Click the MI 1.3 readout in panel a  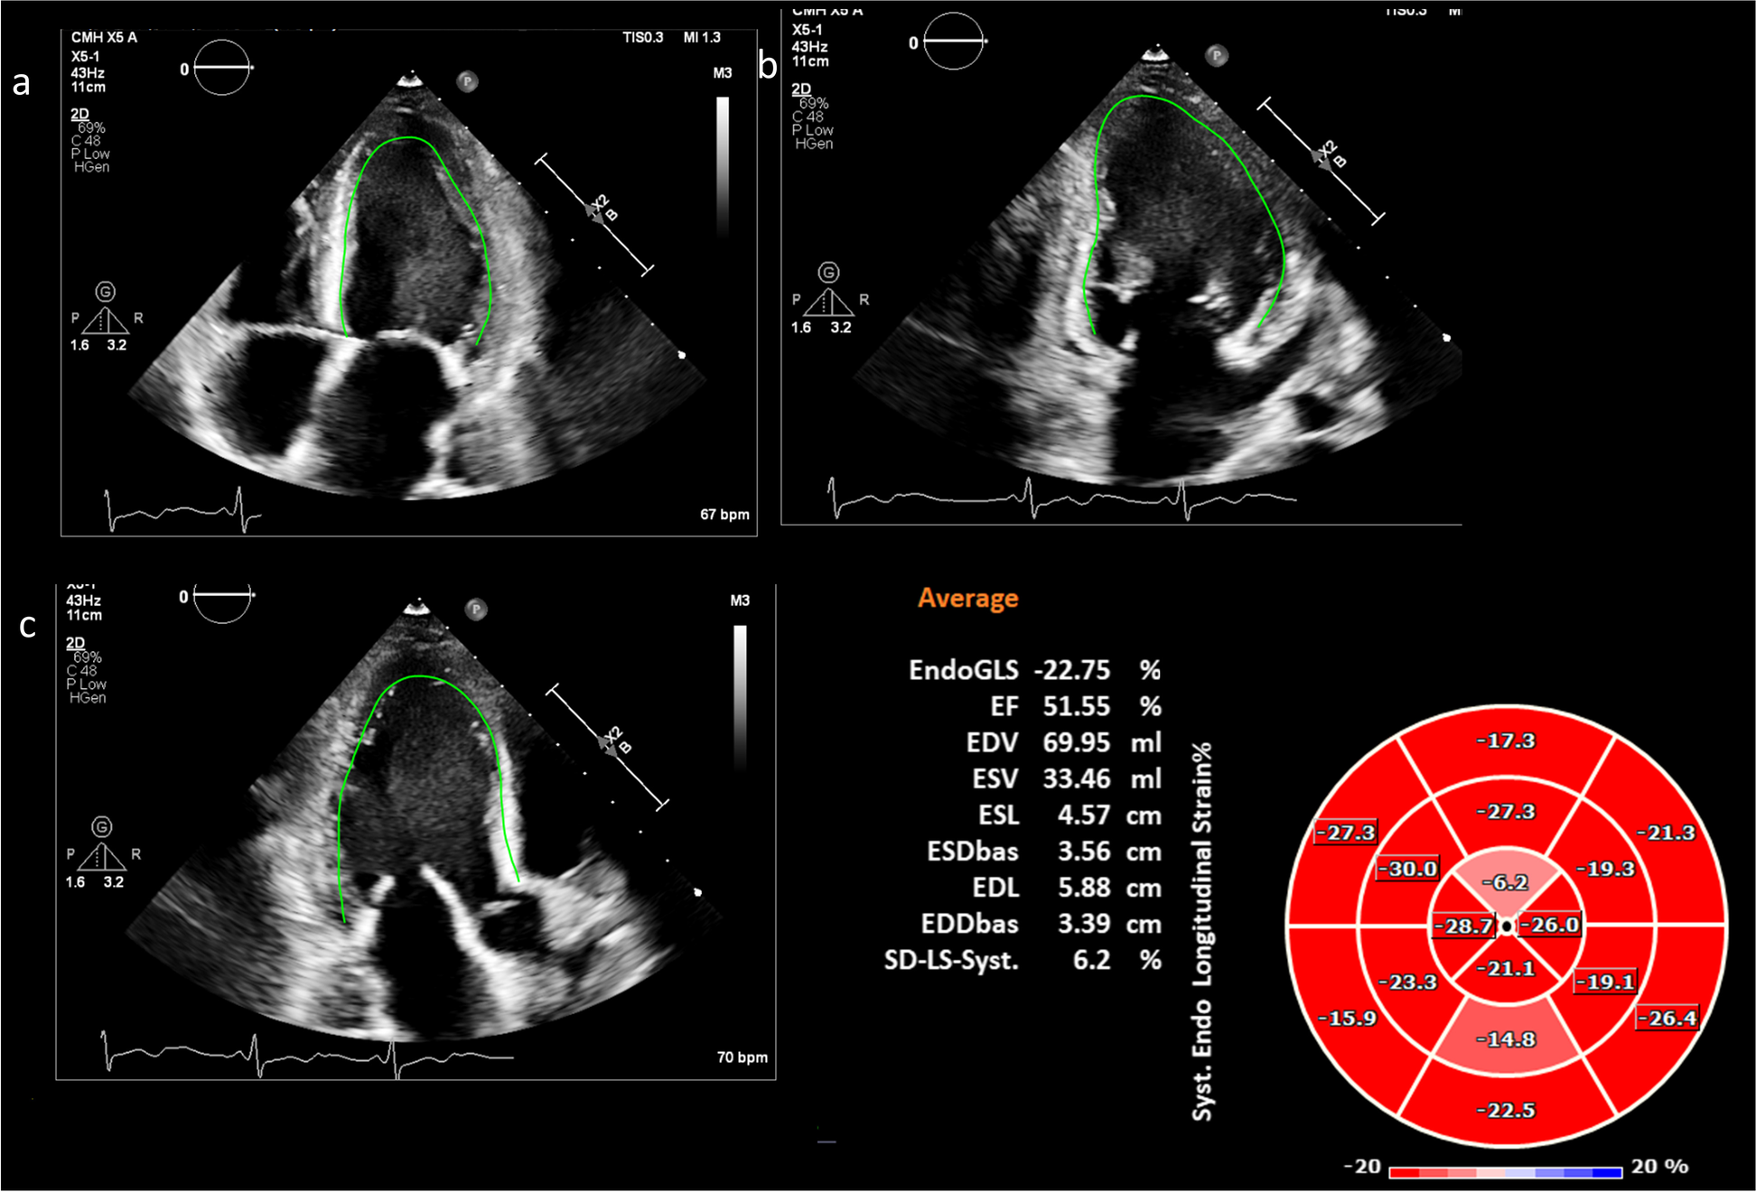click(x=702, y=38)
